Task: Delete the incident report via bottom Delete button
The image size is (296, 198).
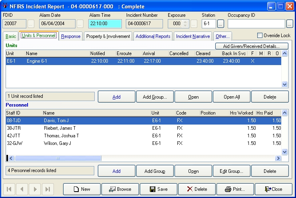Action: tap(197, 189)
